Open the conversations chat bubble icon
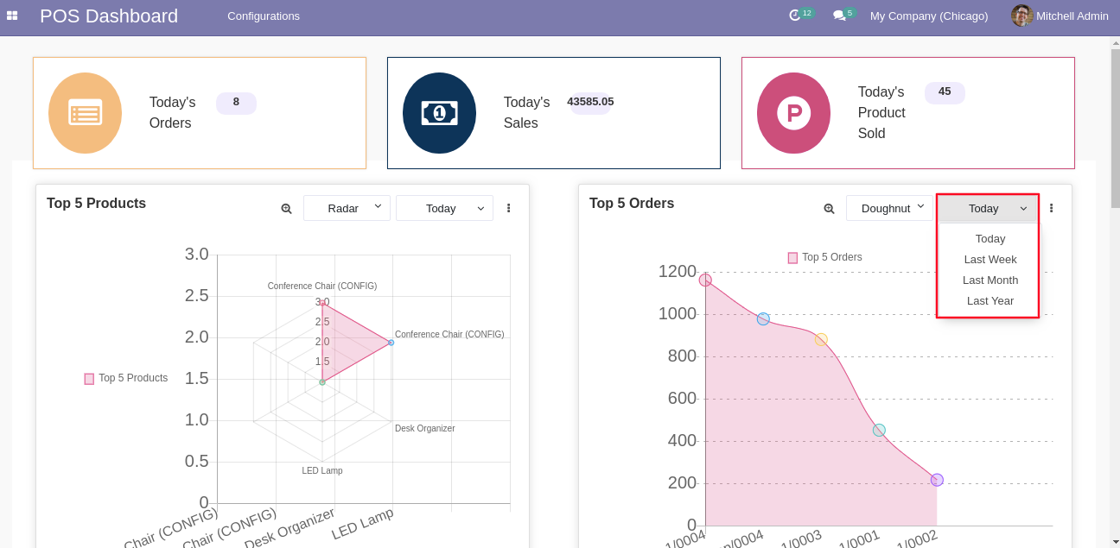Screen dimensions: 1120x548 click(x=838, y=16)
